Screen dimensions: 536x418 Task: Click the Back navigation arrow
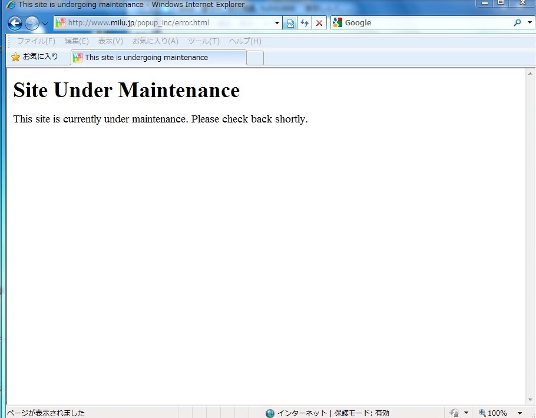coord(15,23)
